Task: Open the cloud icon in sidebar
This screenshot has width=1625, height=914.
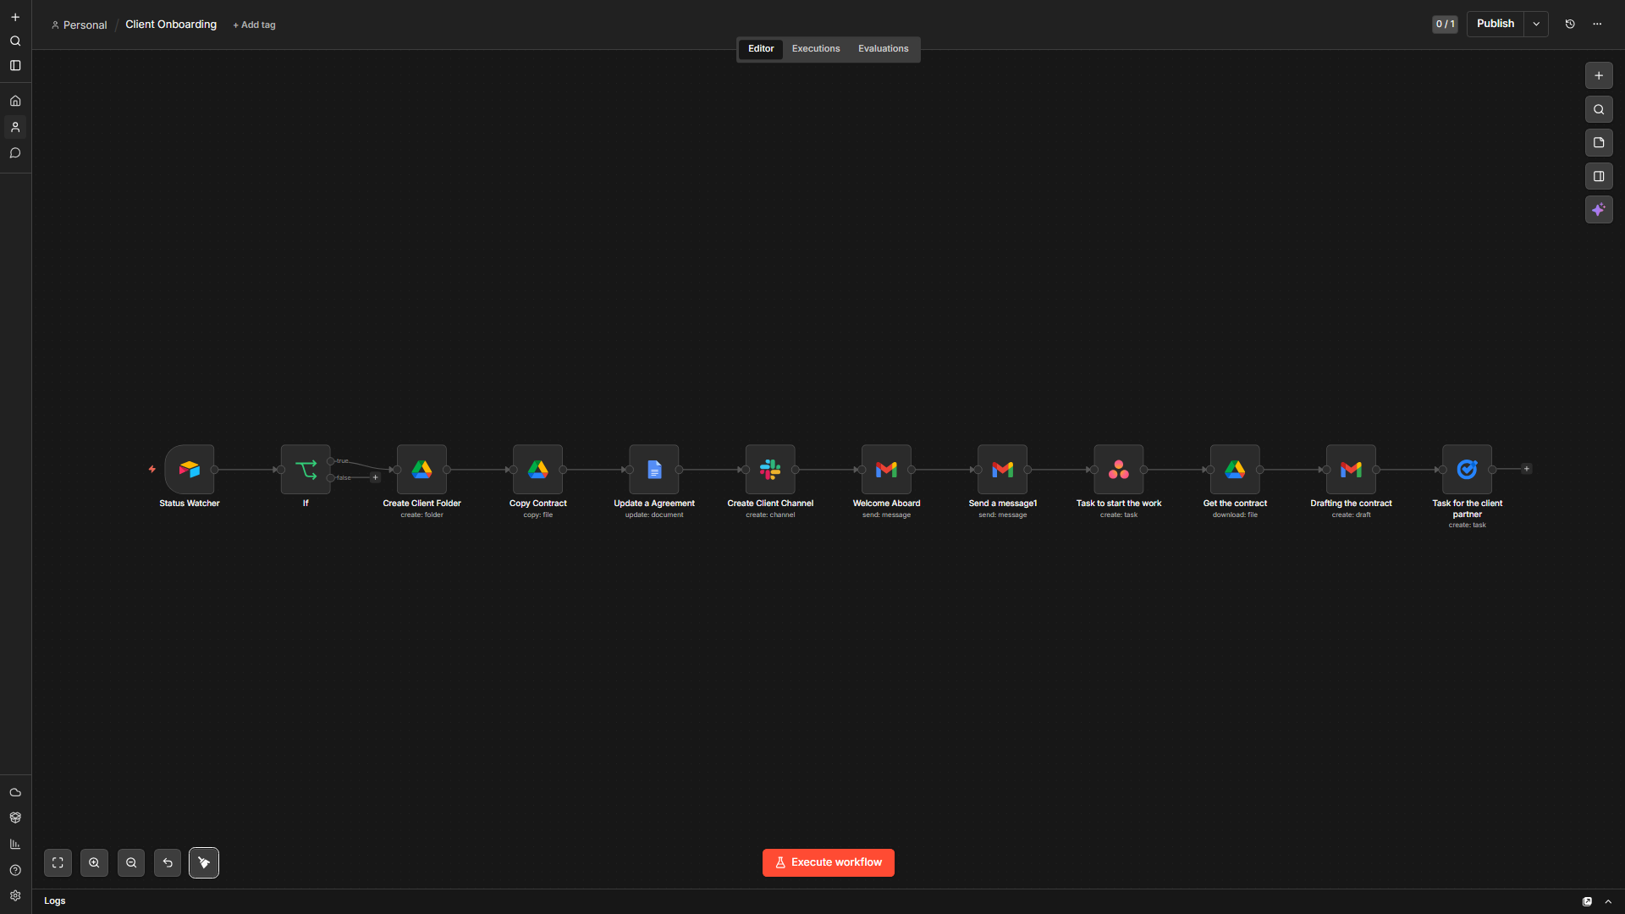Action: [x=15, y=793]
